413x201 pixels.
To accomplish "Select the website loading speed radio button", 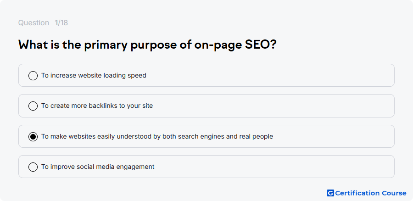I will click(x=33, y=76).
